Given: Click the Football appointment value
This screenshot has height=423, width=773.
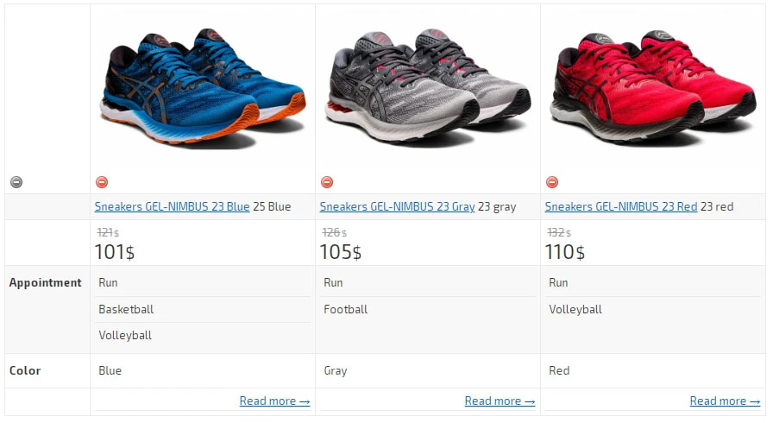Looking at the screenshot, I should pos(346,309).
